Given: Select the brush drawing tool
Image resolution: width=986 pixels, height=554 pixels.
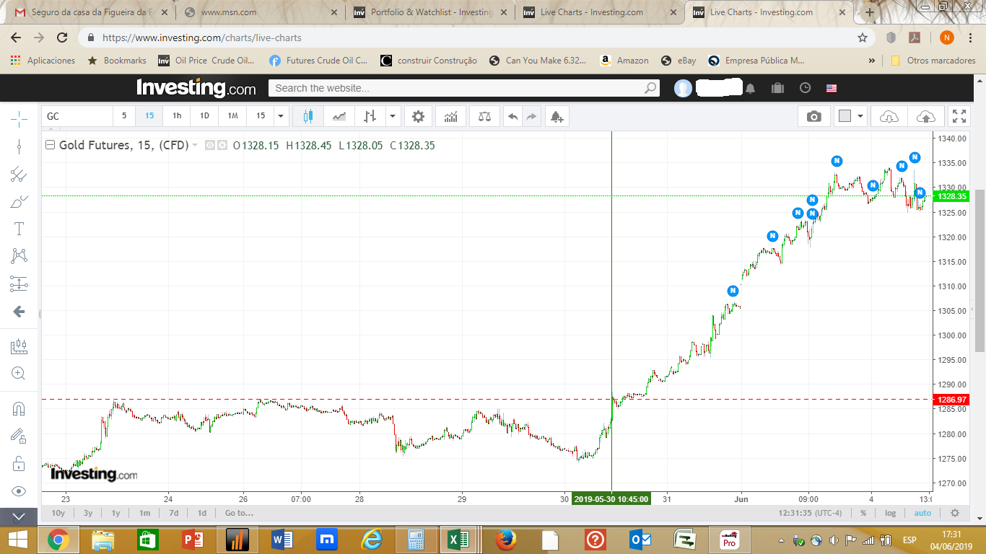Looking at the screenshot, I should point(19,201).
